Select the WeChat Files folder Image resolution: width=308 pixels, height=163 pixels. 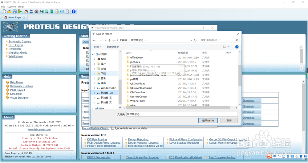pyautogui.click(x=137, y=101)
